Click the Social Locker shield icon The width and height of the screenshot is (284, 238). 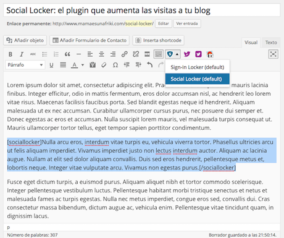click(x=170, y=54)
